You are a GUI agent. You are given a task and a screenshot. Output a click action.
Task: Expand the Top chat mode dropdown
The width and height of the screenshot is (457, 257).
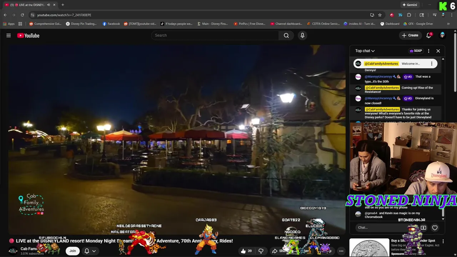(x=365, y=51)
